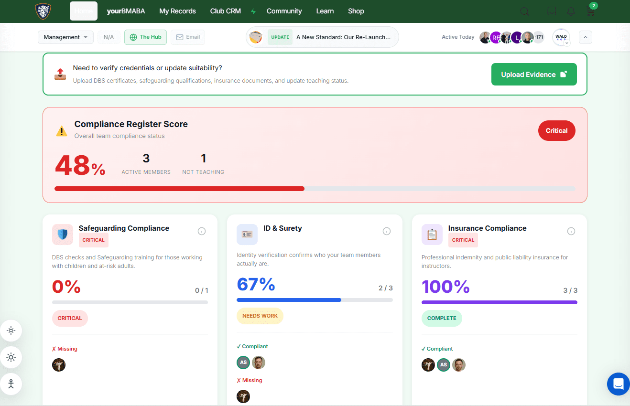Toggle the full sun brightness button

pos(11,357)
